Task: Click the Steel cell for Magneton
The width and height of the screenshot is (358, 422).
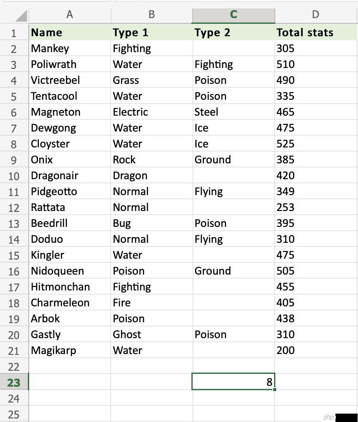Action: click(x=233, y=112)
